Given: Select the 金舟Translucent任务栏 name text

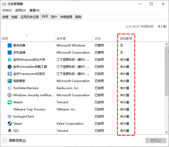Looking at the screenshot, I should click(29, 74).
